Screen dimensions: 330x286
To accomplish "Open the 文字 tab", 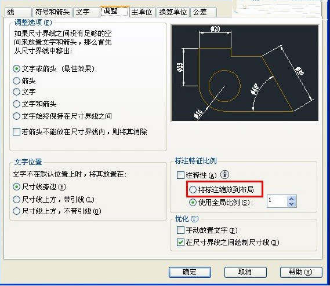I will [86, 12].
